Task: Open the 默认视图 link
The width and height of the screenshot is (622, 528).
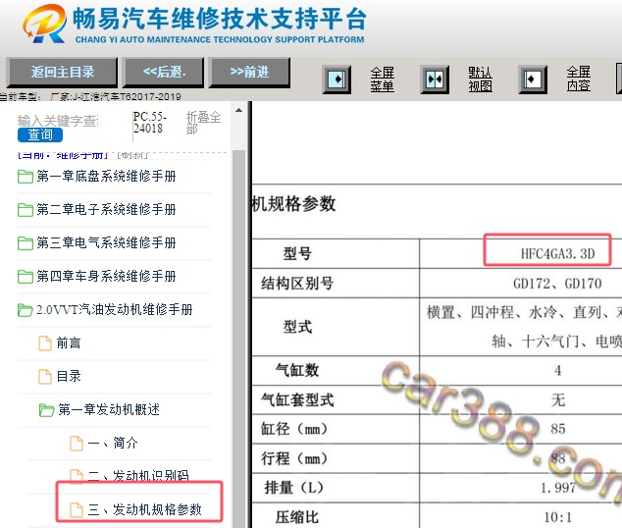Action: 480,79
